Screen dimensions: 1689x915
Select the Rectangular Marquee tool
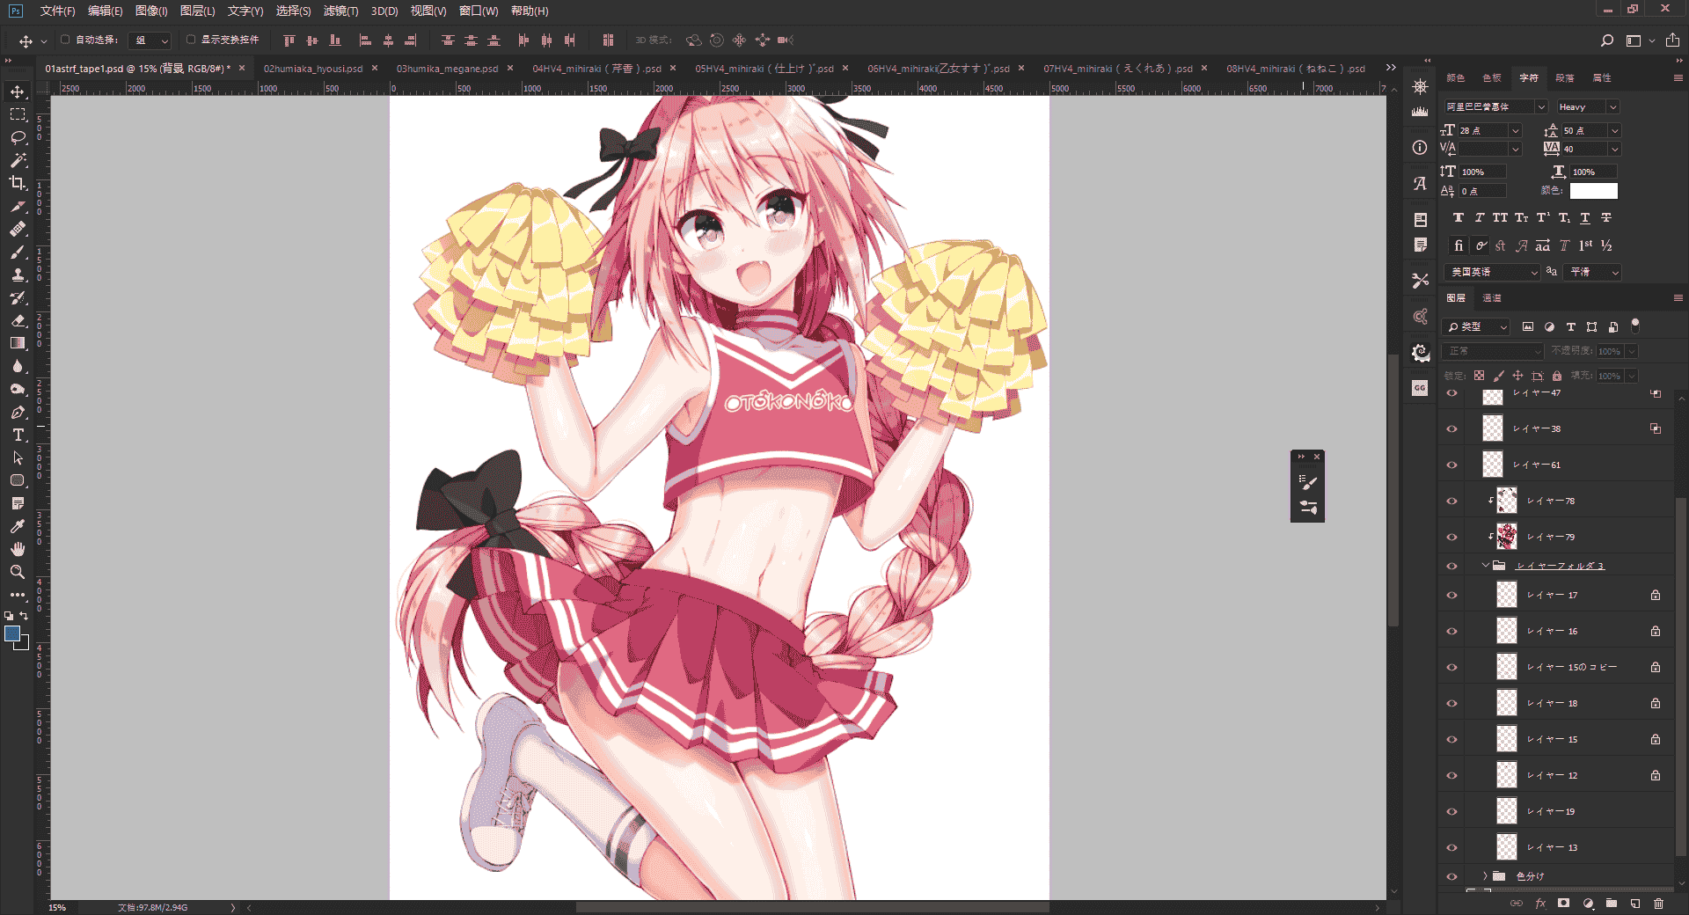coord(18,114)
